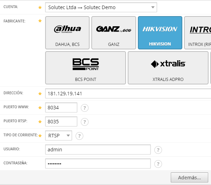Viewport: 211px width, 185px height.
Task: Click the Además... button
Action: [189, 177]
